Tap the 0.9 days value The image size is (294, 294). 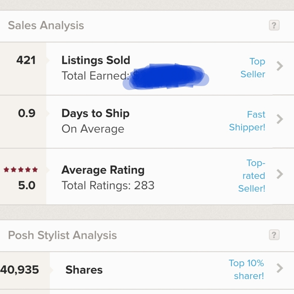[x=26, y=113]
